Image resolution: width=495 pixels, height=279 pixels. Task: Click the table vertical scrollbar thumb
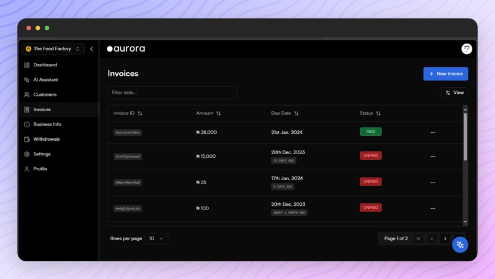465,137
